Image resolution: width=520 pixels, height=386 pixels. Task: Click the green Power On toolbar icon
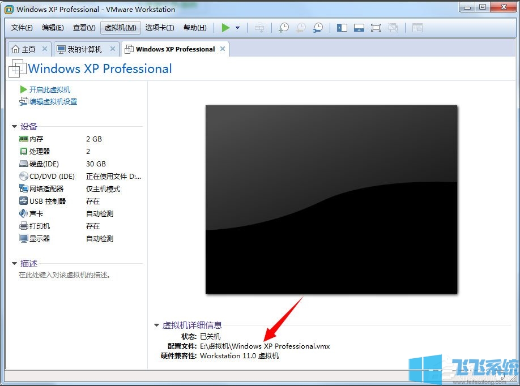pyautogui.click(x=225, y=27)
